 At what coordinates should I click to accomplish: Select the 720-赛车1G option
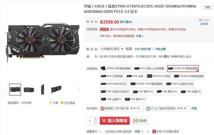(x=135, y=99)
